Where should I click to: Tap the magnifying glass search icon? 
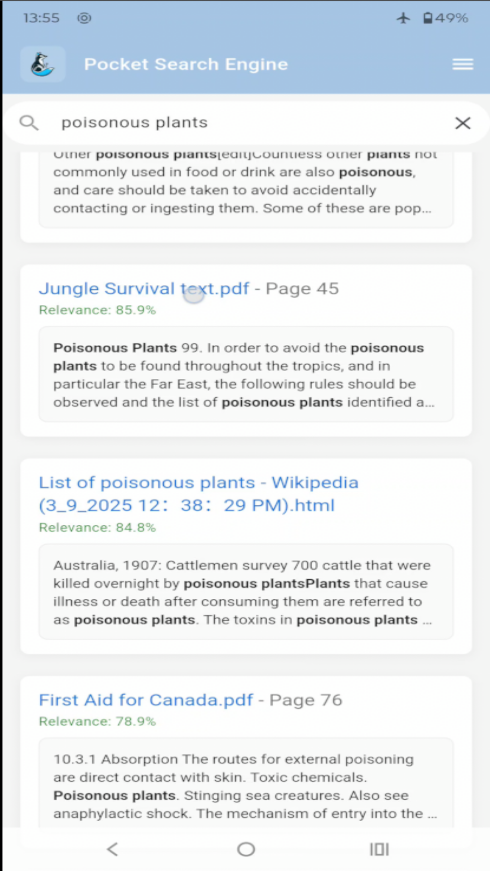(x=29, y=122)
